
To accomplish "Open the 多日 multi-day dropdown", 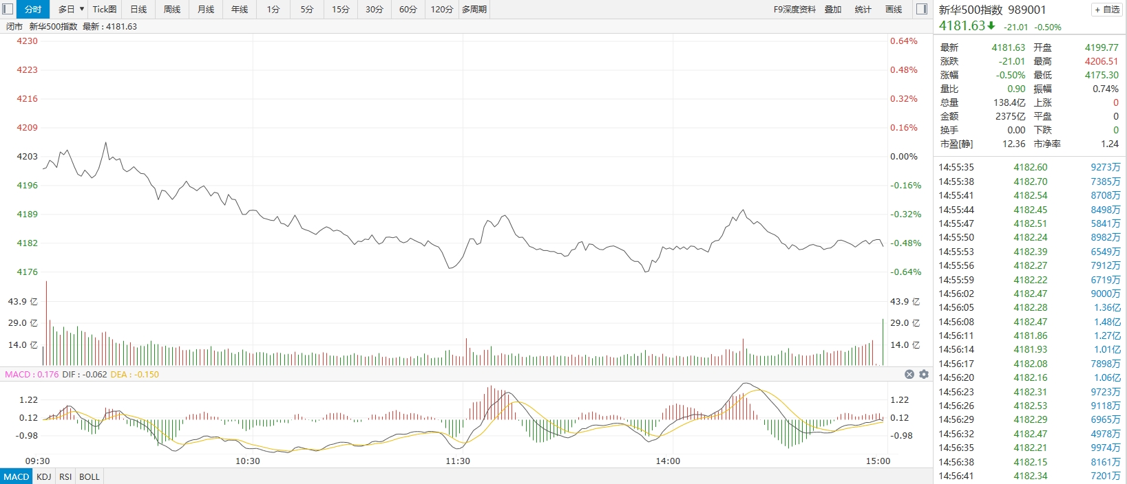I will coord(70,9).
